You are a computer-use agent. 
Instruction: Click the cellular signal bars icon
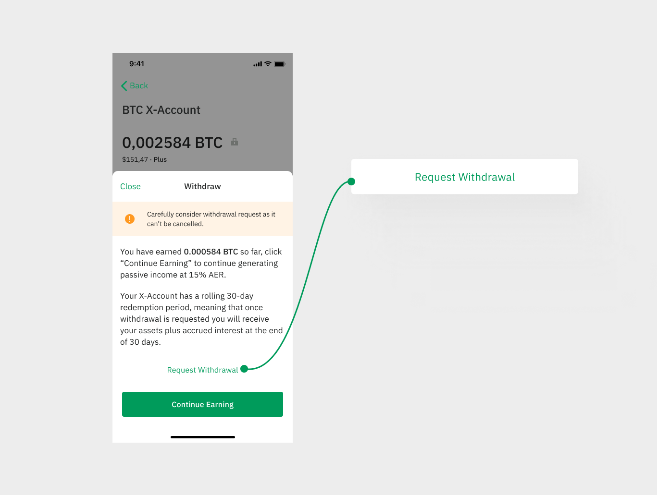258,64
